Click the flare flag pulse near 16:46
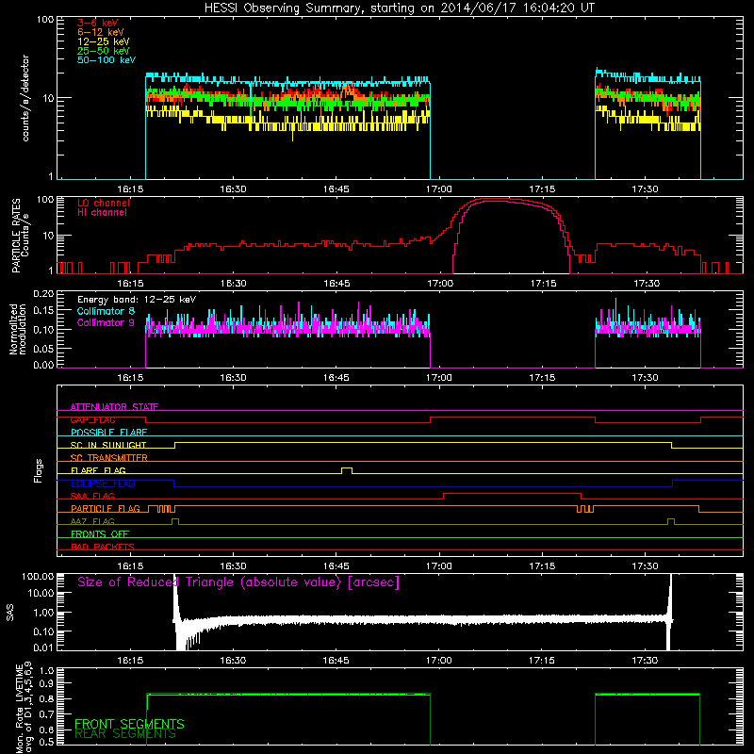 pos(347,470)
